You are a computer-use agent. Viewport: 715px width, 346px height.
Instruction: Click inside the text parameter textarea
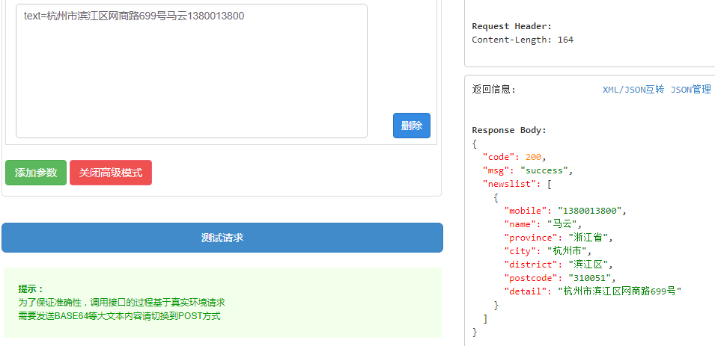(192, 71)
